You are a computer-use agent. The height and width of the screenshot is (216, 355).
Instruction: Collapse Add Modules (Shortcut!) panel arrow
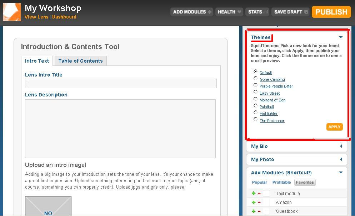click(x=341, y=173)
